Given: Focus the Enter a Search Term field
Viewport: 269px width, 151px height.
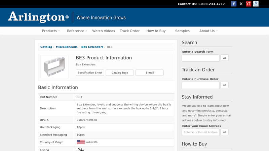Looking at the screenshot, I should pos(200,58).
